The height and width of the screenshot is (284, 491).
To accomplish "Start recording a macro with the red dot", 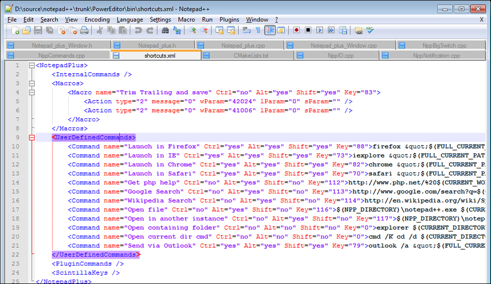I will coord(296,30).
